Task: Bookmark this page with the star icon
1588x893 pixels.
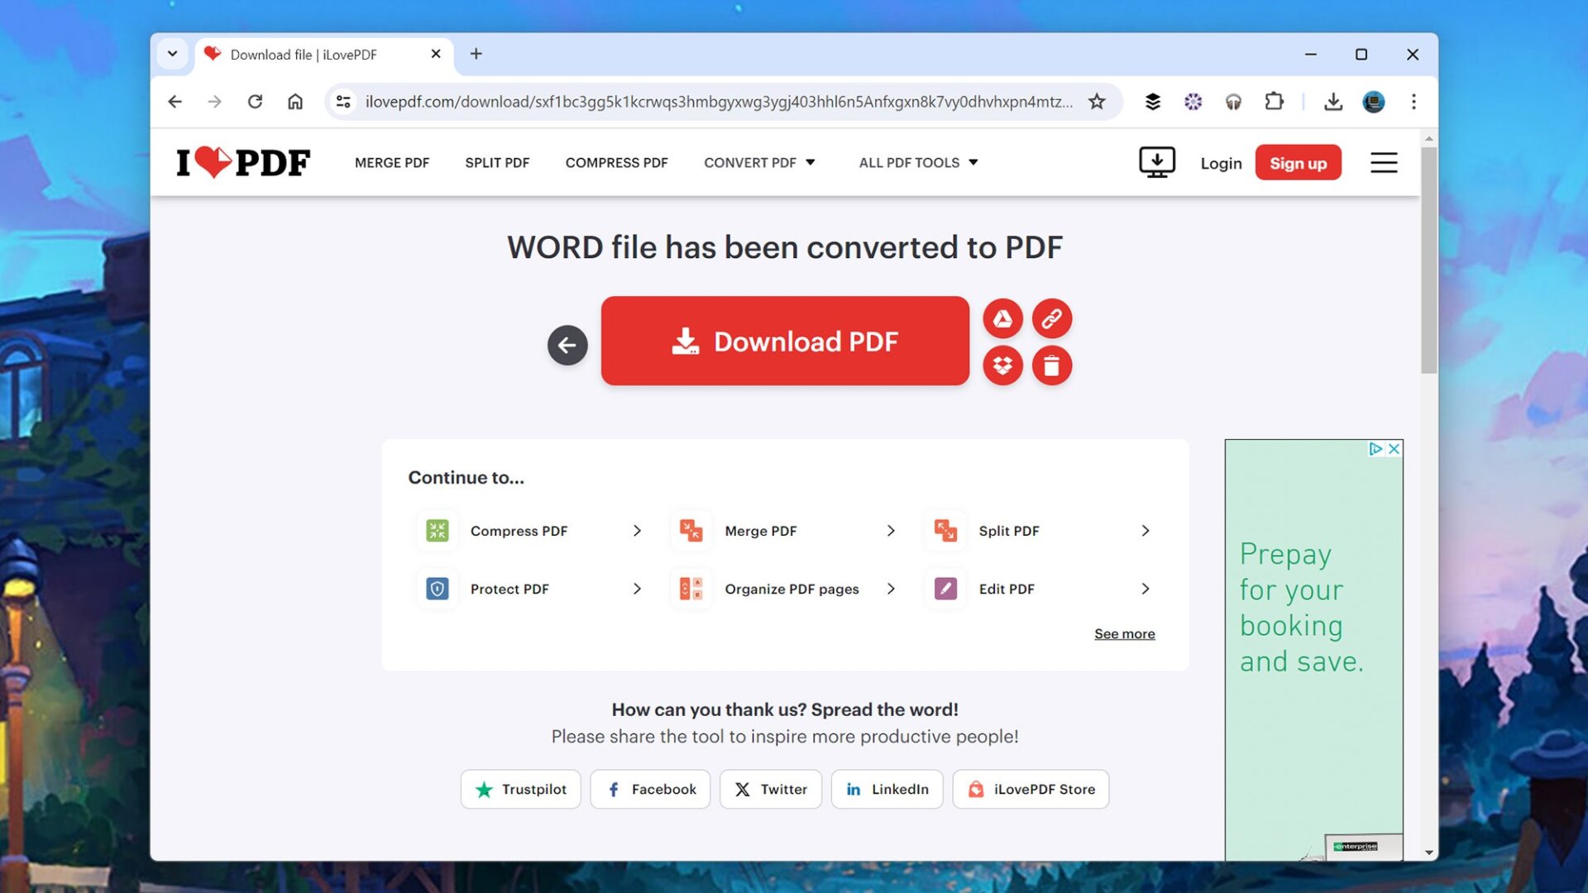Action: (1097, 102)
